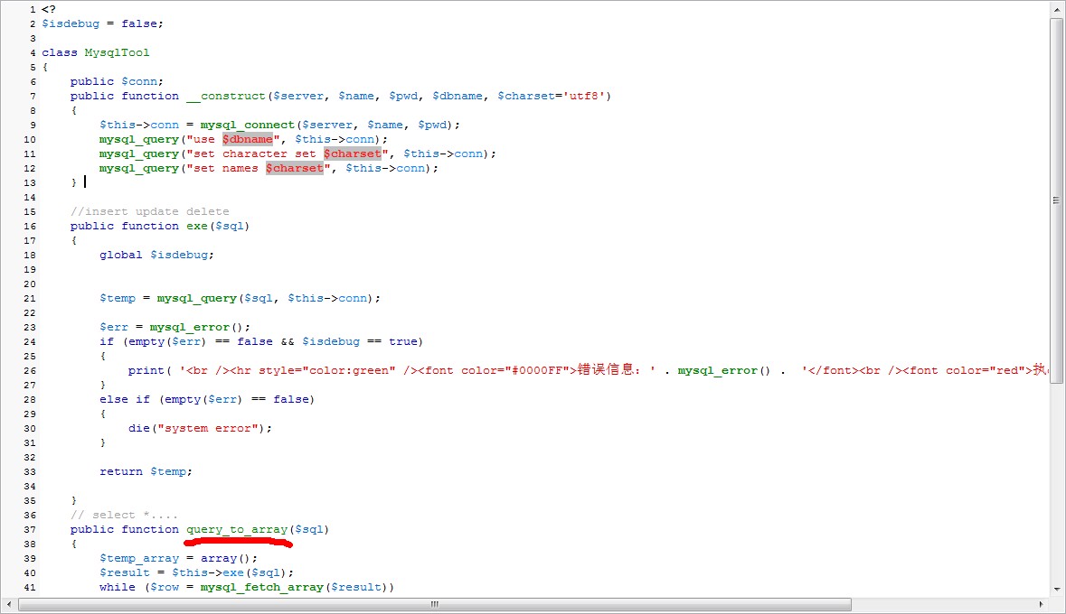The width and height of the screenshot is (1066, 614).
Task: Click $isdebug = false on line 2
Action: point(102,23)
